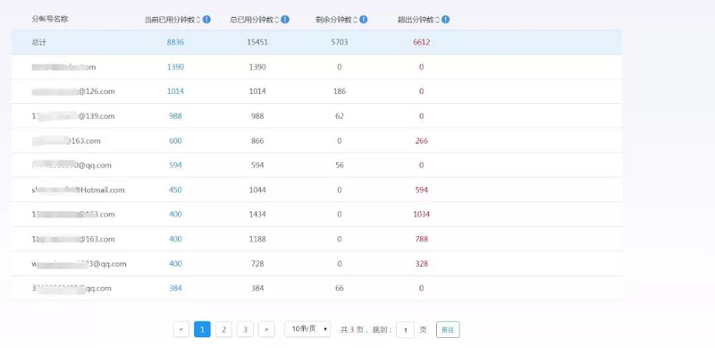Click info icon beside 超出分钟数

[x=445, y=20]
